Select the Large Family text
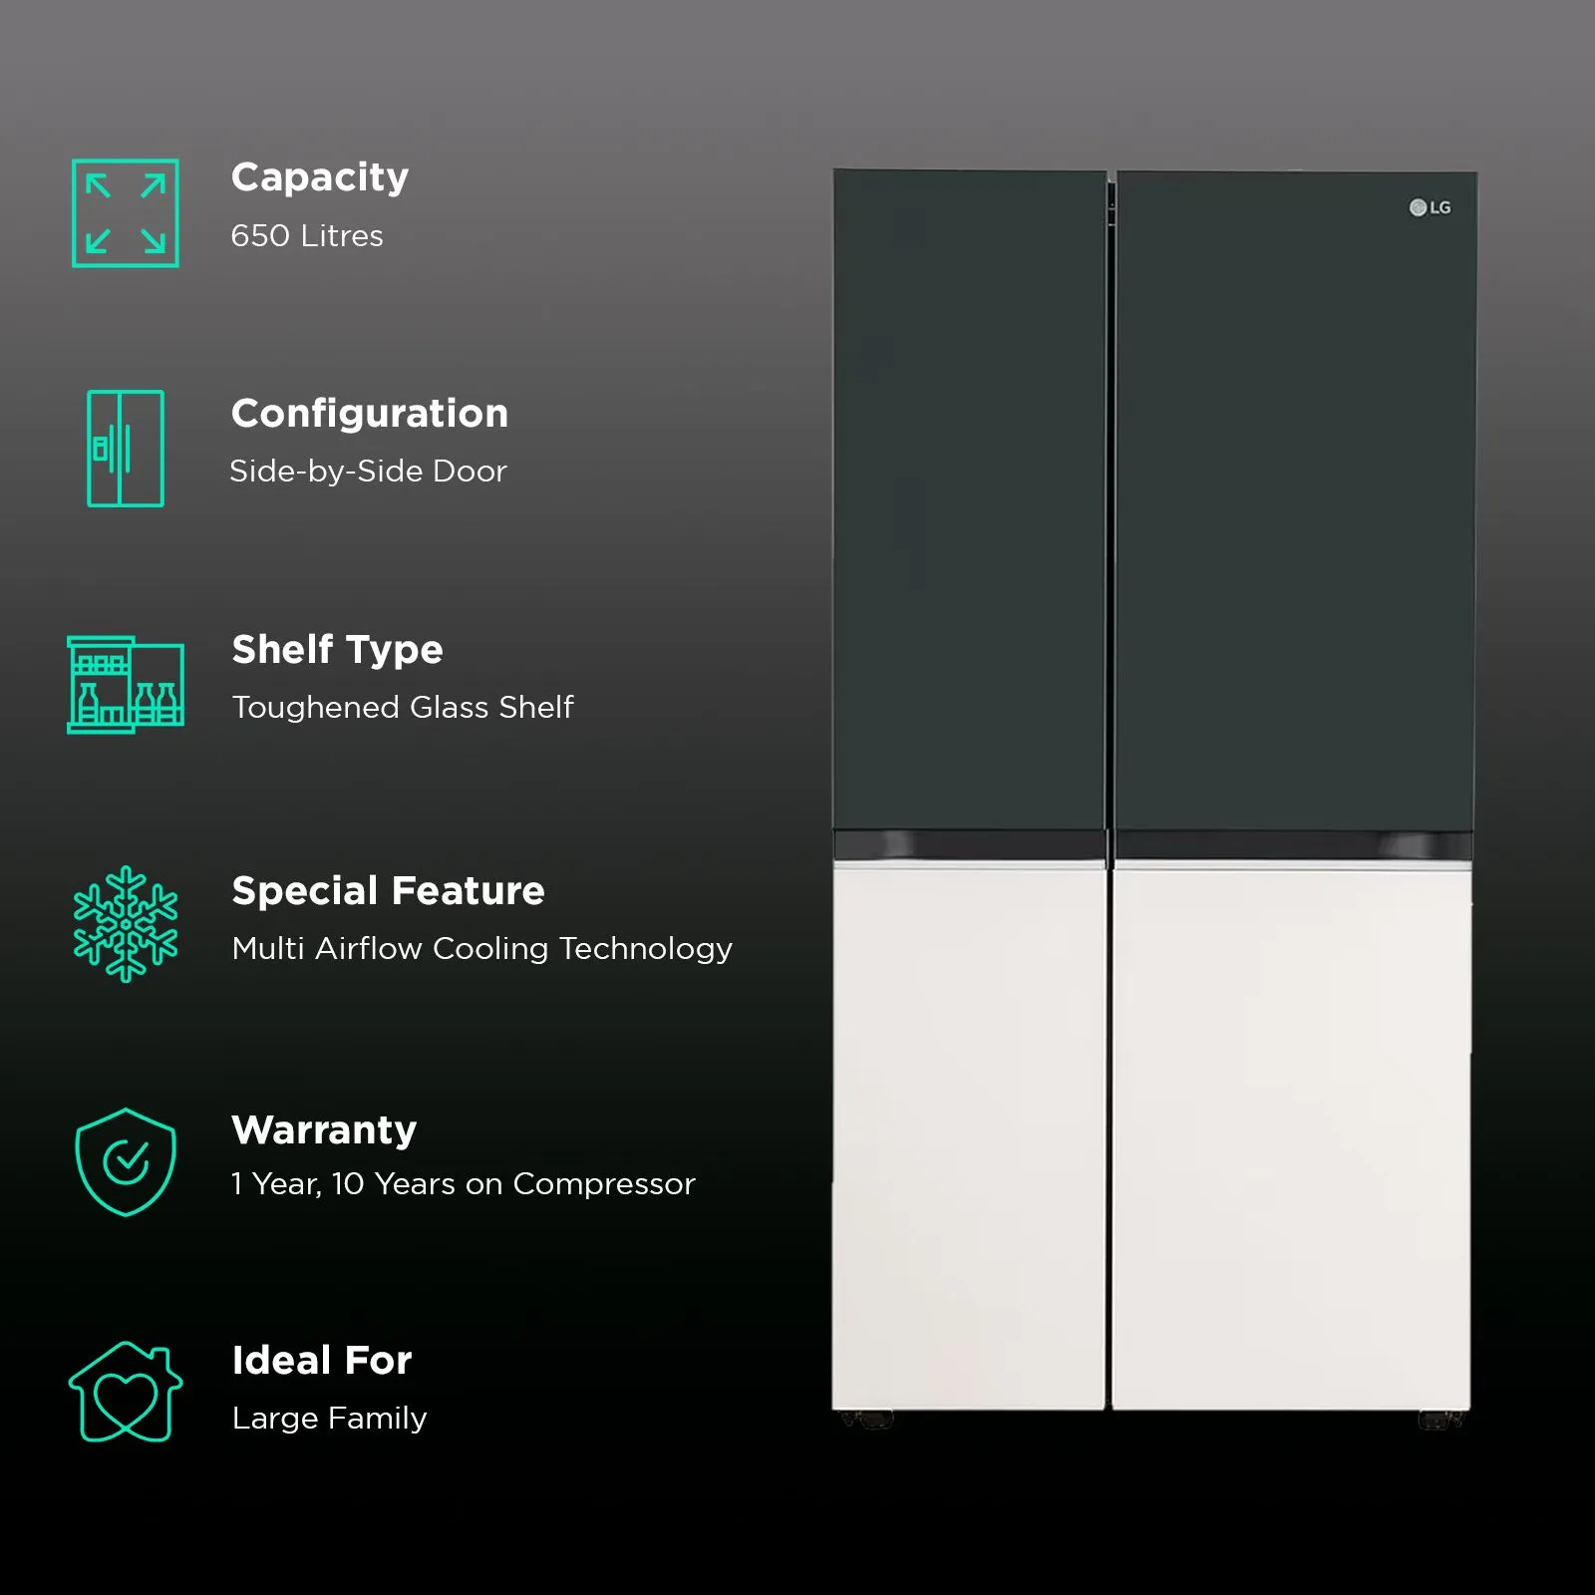Image resolution: width=1595 pixels, height=1595 pixels. coord(329,1419)
